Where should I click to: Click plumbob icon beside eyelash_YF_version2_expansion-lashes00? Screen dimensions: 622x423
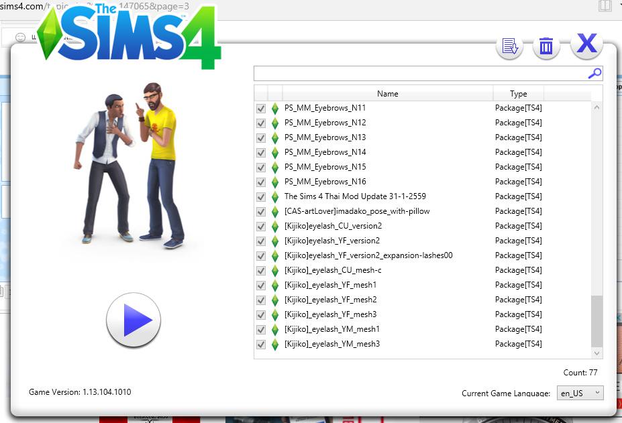275,255
